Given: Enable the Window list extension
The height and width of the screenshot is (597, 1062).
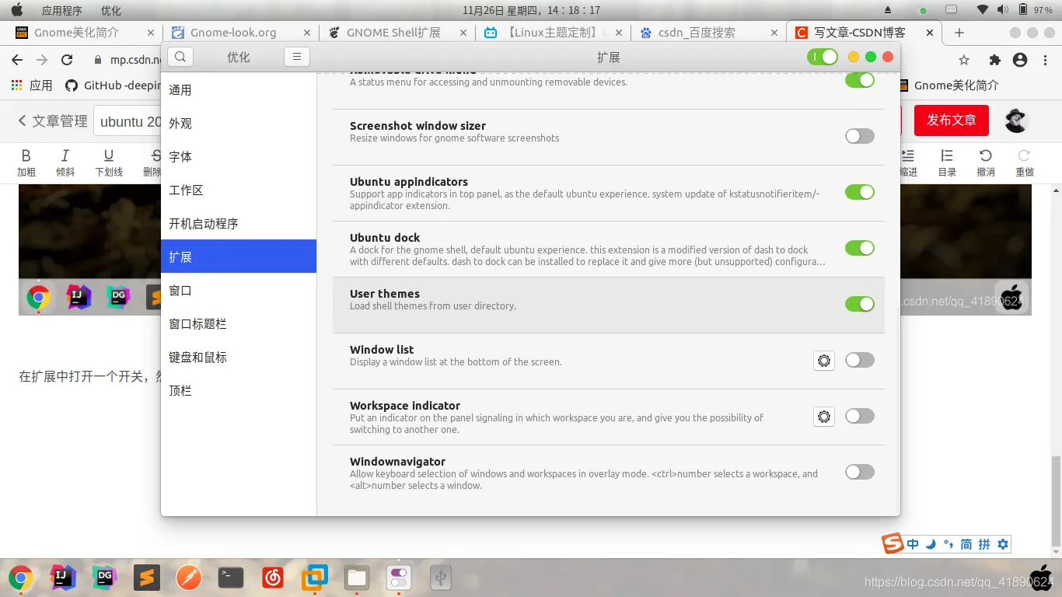Looking at the screenshot, I should tap(860, 360).
